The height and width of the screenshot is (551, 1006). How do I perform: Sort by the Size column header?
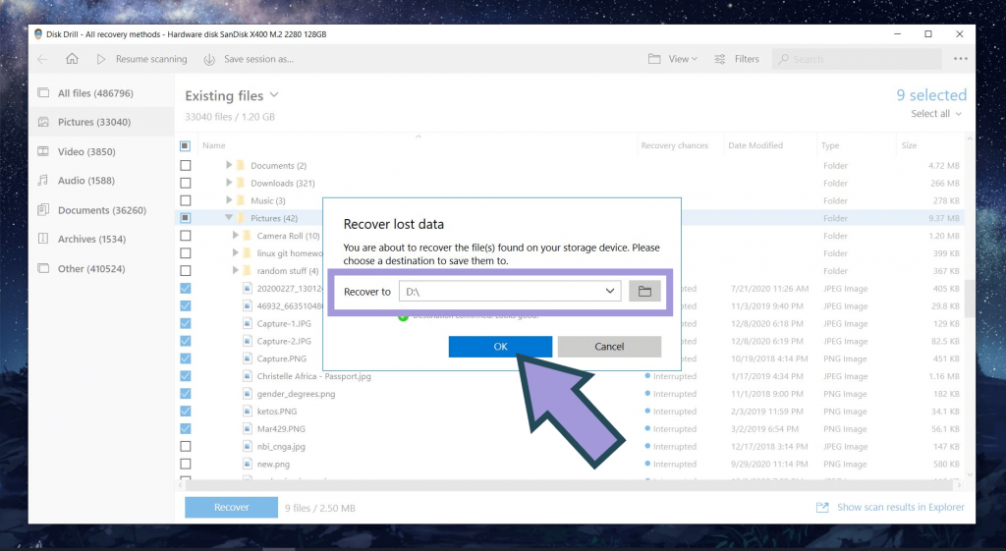coord(909,145)
